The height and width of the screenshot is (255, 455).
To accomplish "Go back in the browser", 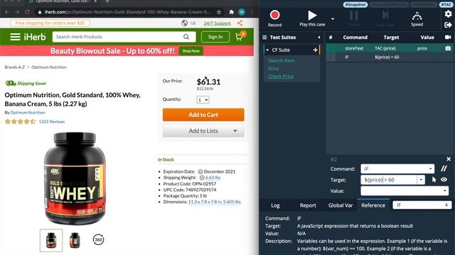I will coord(6,12).
